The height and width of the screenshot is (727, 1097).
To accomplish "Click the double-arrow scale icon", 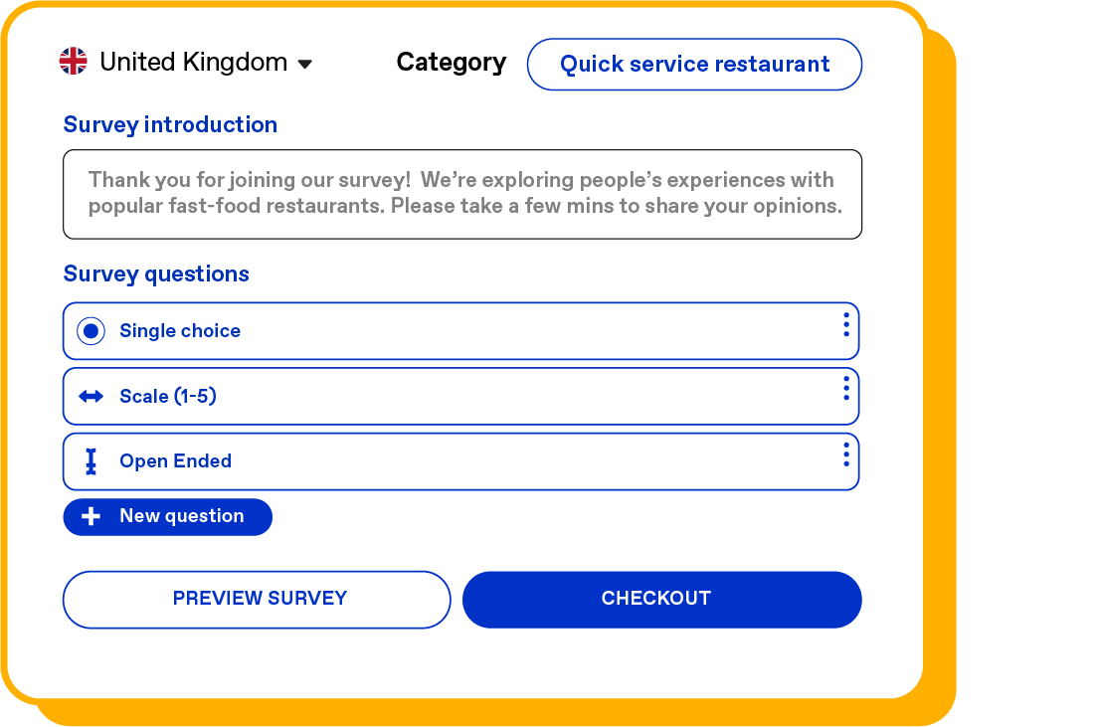I will (x=91, y=397).
